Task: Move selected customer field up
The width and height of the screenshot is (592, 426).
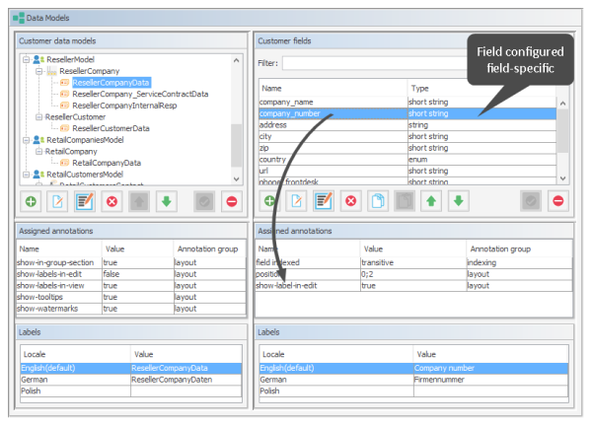Action: pos(431,201)
